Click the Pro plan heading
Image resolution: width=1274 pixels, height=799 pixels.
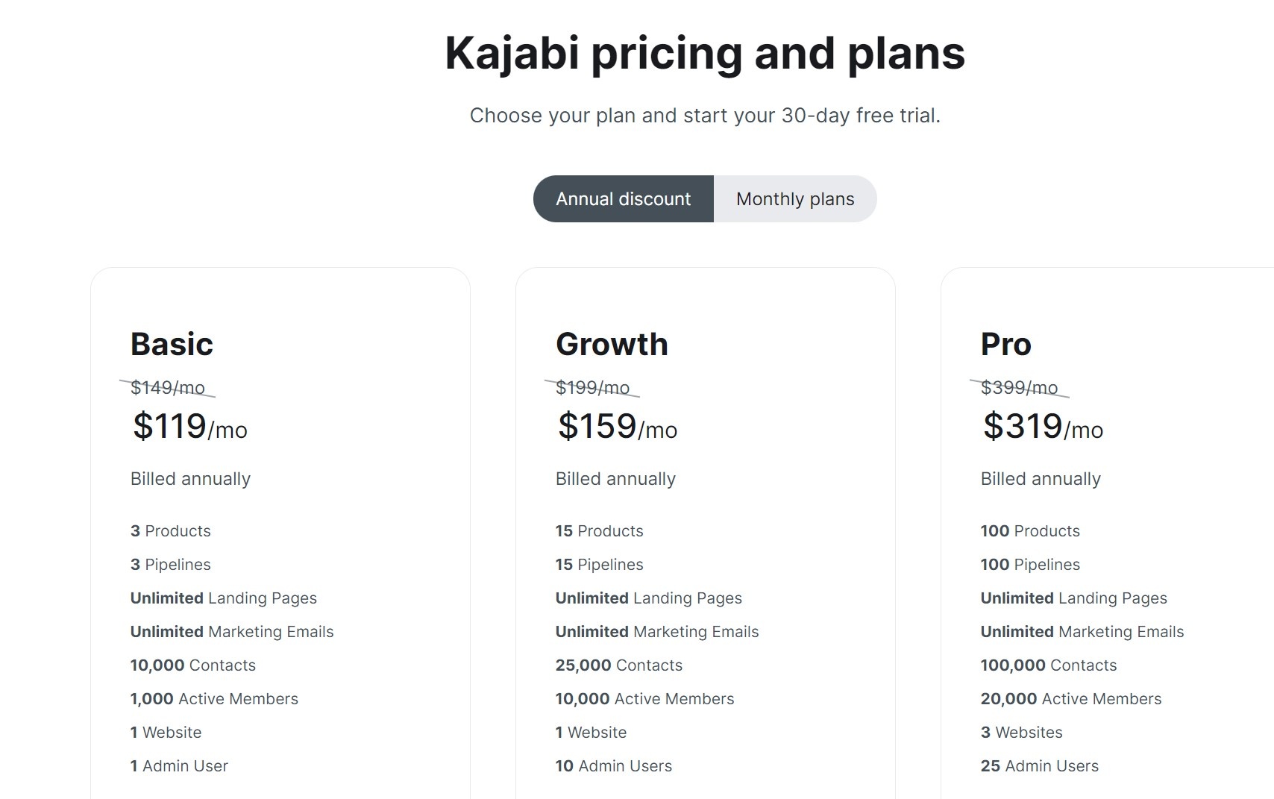point(1005,345)
